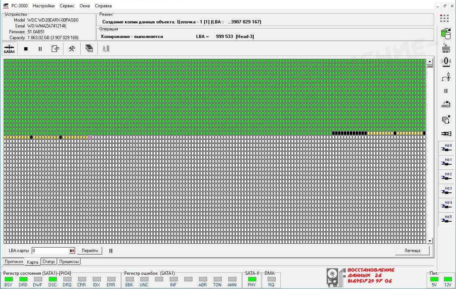
Task: Click the UNC error indicator
Action: coord(144,279)
